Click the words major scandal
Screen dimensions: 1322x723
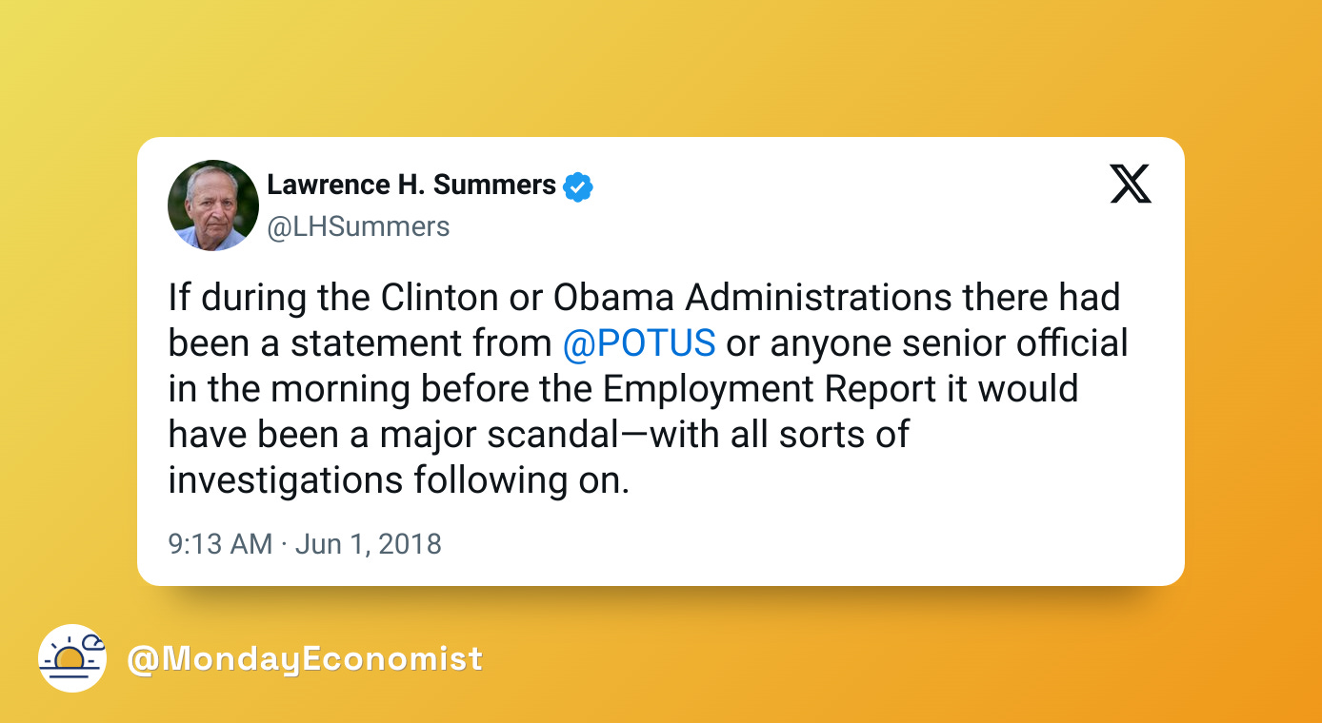[500, 435]
